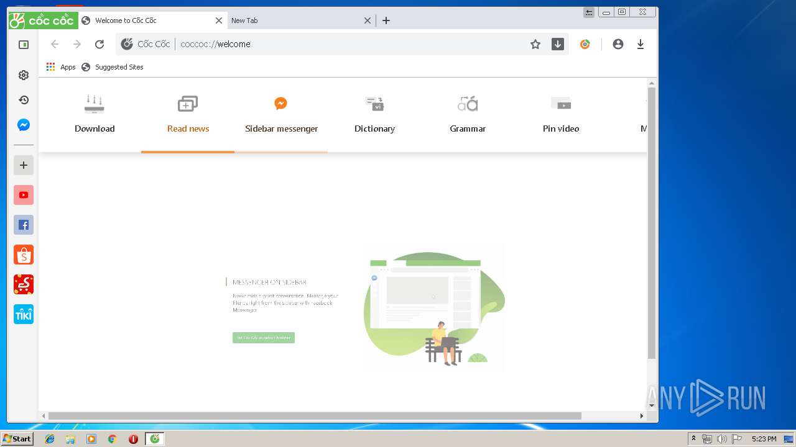The width and height of the screenshot is (796, 447).
Task: Click the horizontal scrollbar thumb
Action: [315, 416]
